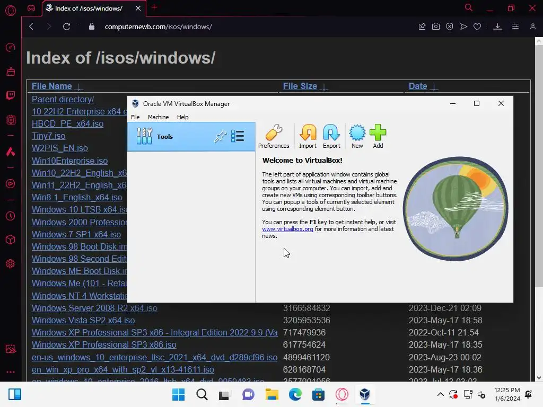Open the Parent directory link
Viewport: 543px width, 407px height.
coord(63,99)
